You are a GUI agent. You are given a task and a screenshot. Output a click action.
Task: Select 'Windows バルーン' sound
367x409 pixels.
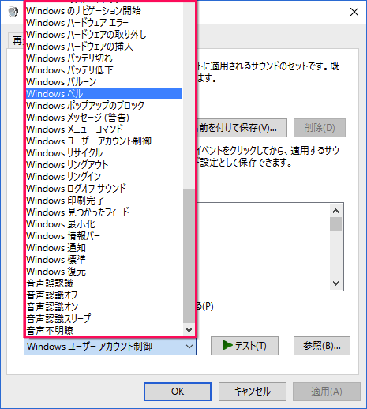(104, 82)
